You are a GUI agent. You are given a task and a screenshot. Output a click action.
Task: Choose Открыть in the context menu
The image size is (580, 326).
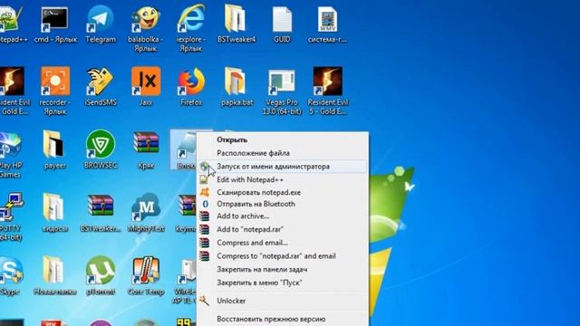(283, 139)
